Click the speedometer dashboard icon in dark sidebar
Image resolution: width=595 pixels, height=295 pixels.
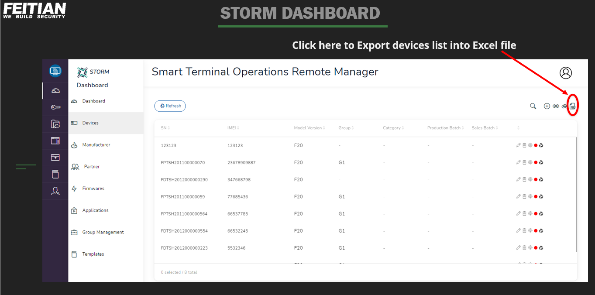click(x=55, y=91)
